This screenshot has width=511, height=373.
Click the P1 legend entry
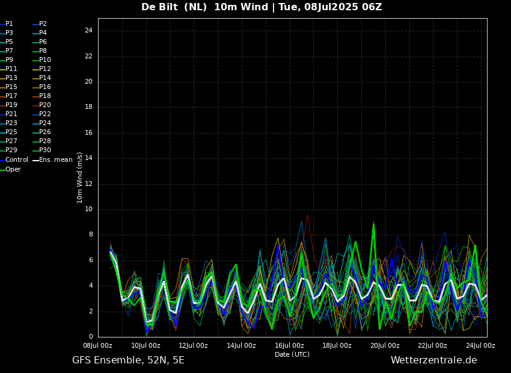(x=9, y=24)
